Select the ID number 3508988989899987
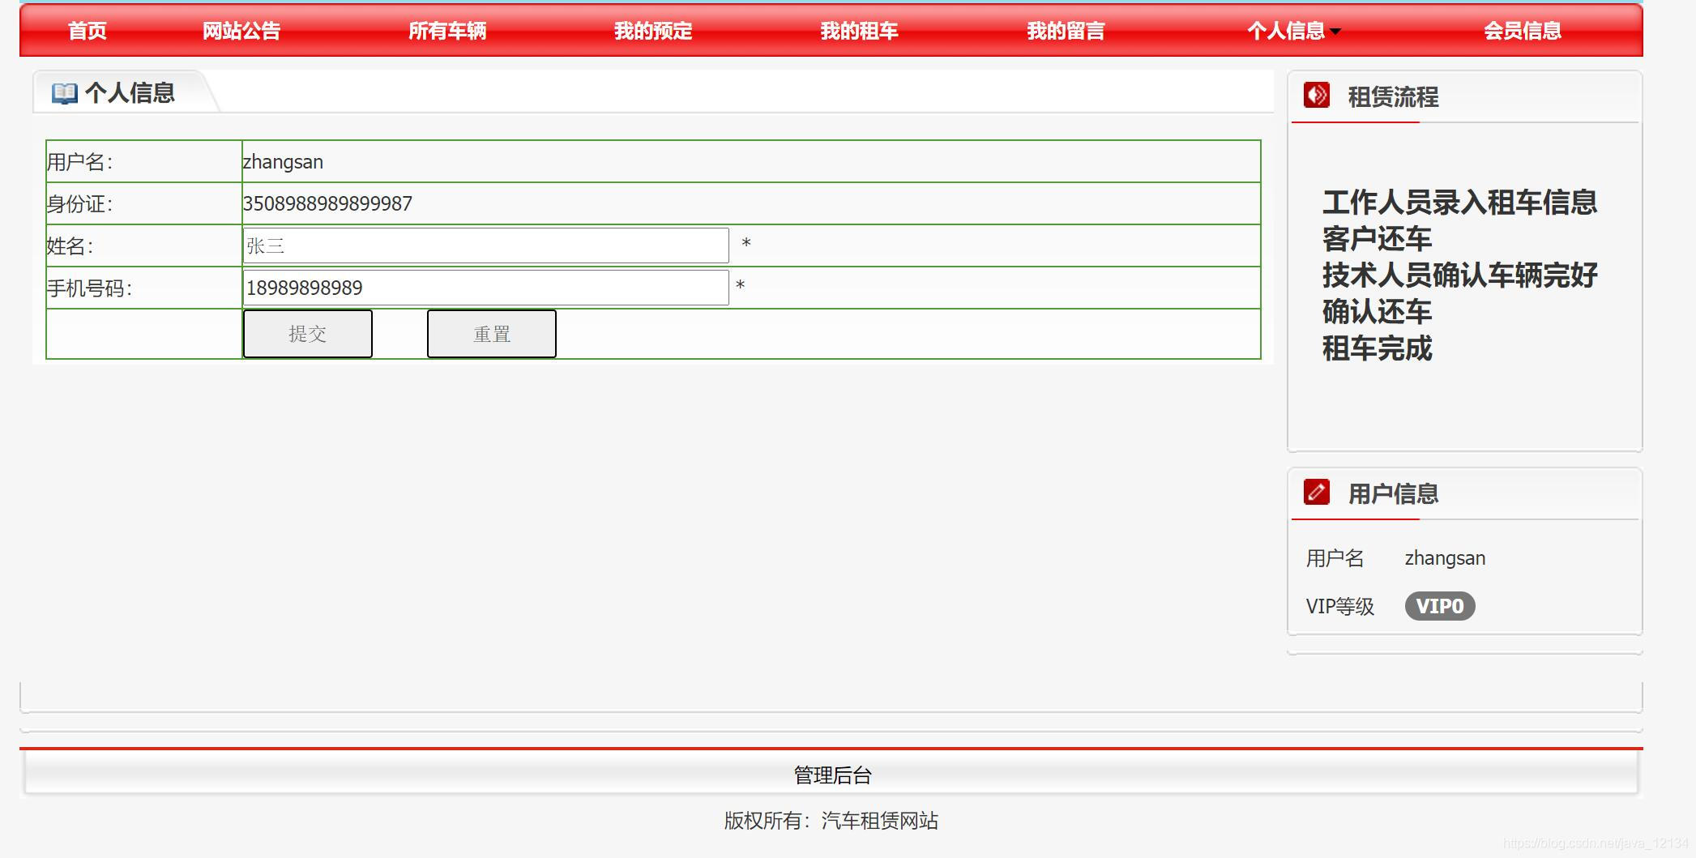This screenshot has height=858, width=1696. [327, 203]
